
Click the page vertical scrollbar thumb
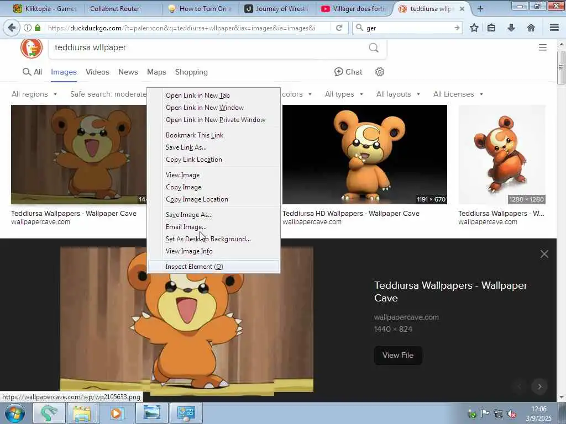click(561, 67)
